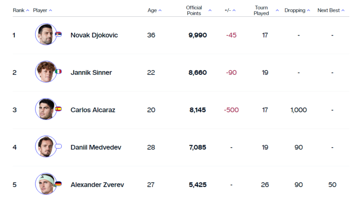353x198 pixels.
Task: Sort by Dropping points column
Action: pyautogui.click(x=297, y=10)
